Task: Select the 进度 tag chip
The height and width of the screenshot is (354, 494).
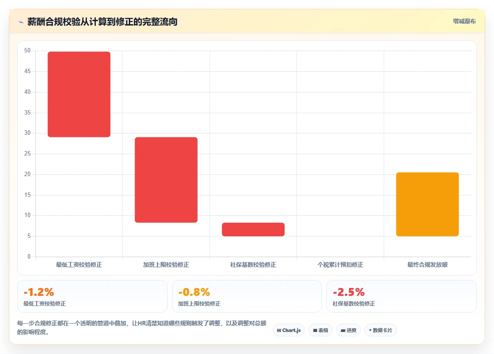Action: coord(348,330)
